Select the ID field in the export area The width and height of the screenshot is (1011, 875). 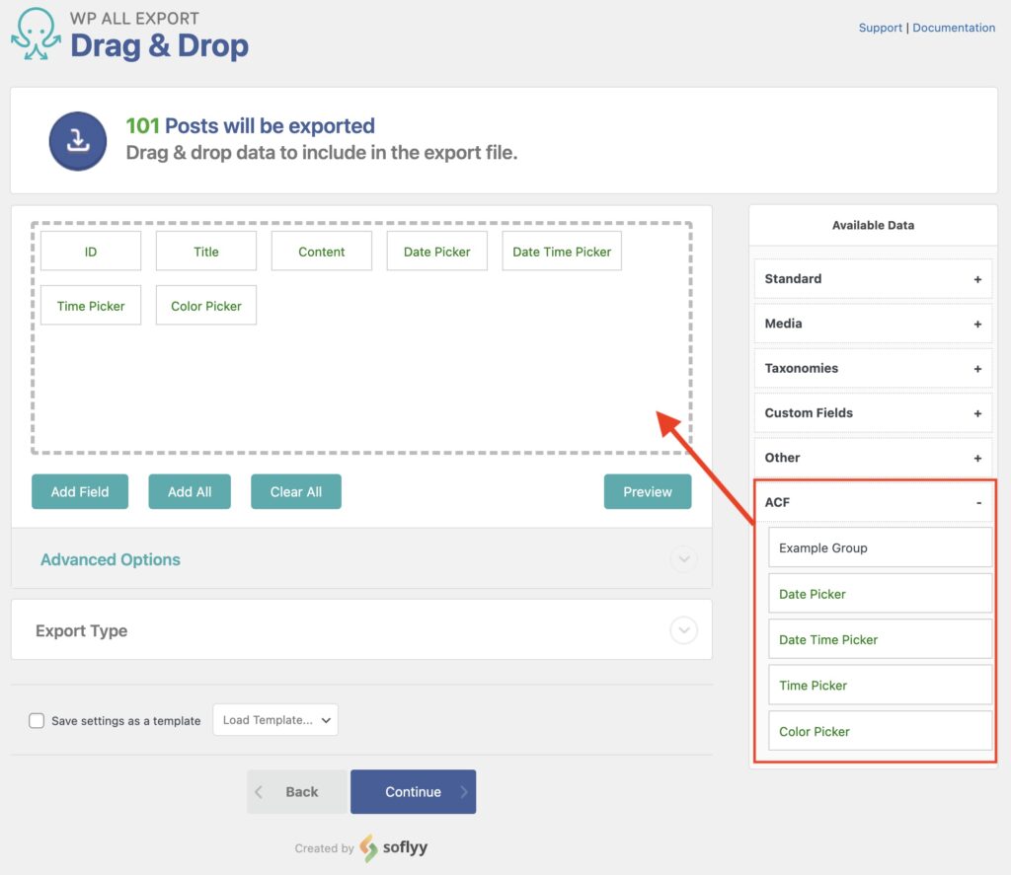[x=91, y=252]
